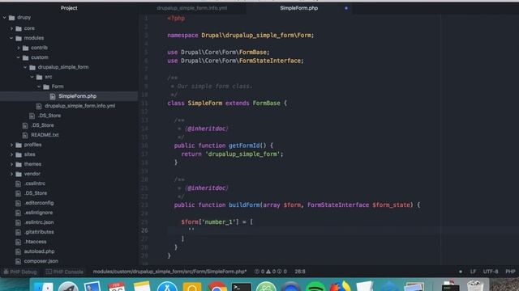Expand the contrib folder chevron
Screen dimensions: 519x291
pyautogui.click(x=19, y=48)
